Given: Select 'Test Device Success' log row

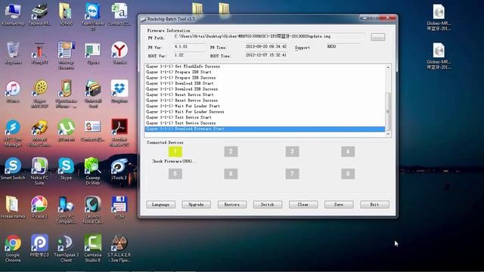Looking at the screenshot, I should click(x=265, y=123).
